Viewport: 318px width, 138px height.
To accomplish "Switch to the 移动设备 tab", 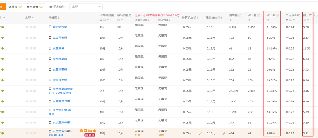I will click(32, 6).
